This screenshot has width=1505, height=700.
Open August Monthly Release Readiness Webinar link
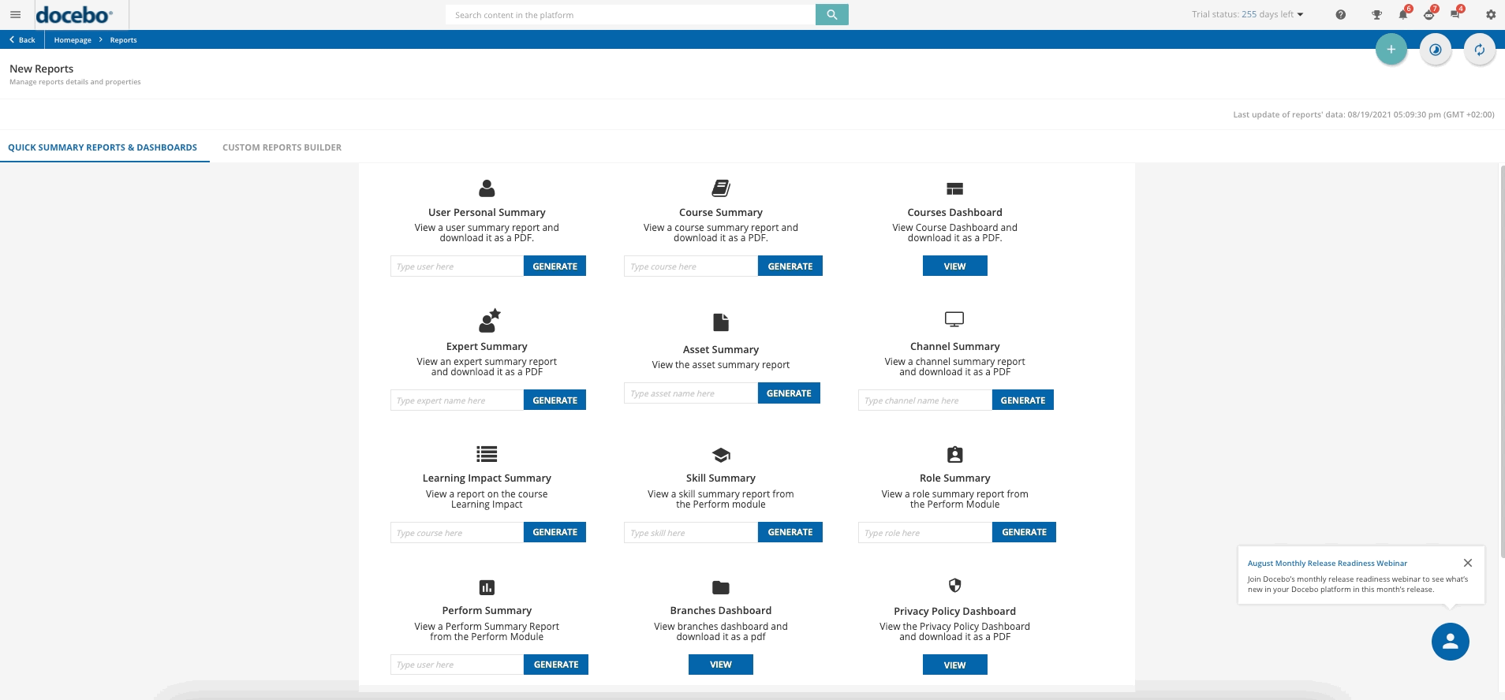[1327, 563]
